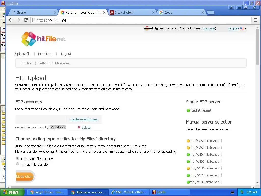Click the tray icon next to the clock

242,192
